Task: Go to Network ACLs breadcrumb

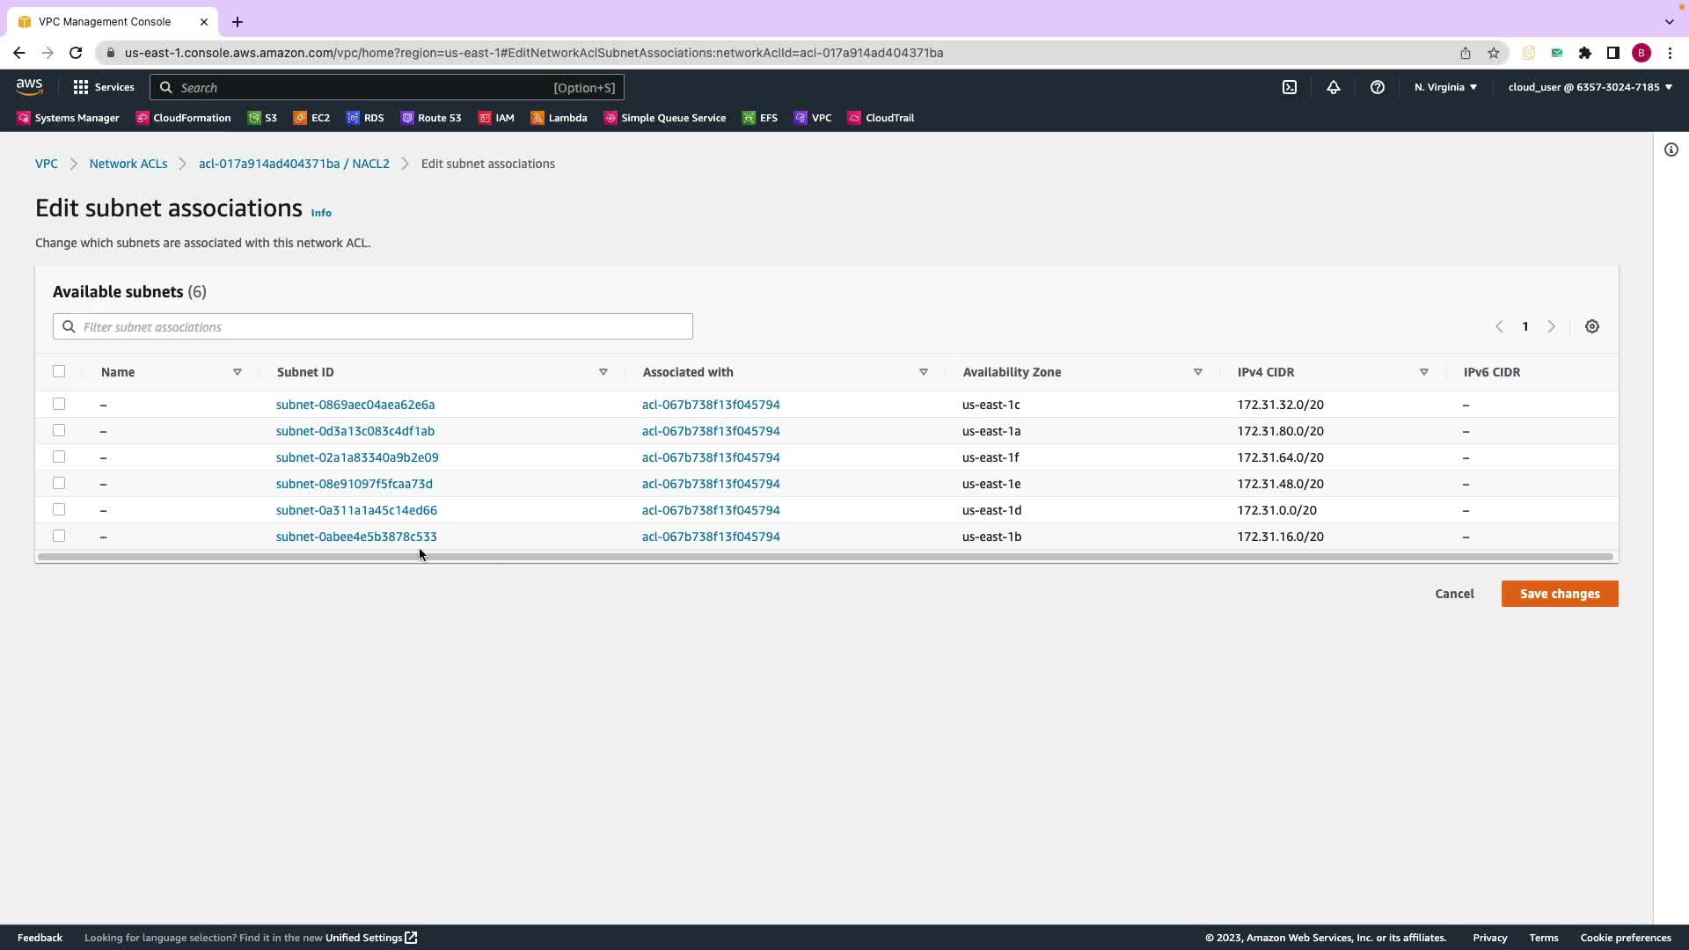Action: coord(128,164)
